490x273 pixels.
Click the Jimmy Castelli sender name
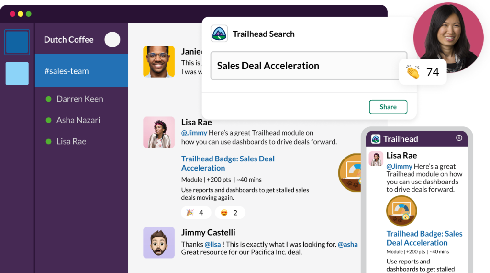pyautogui.click(x=208, y=232)
